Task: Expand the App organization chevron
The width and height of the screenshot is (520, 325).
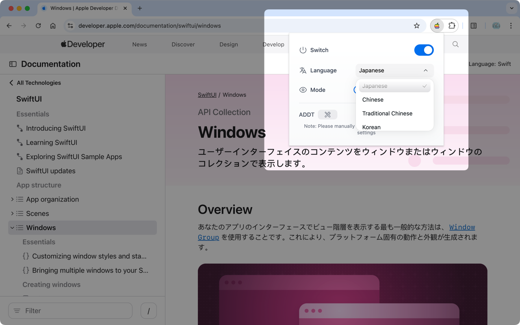Action: (12, 199)
